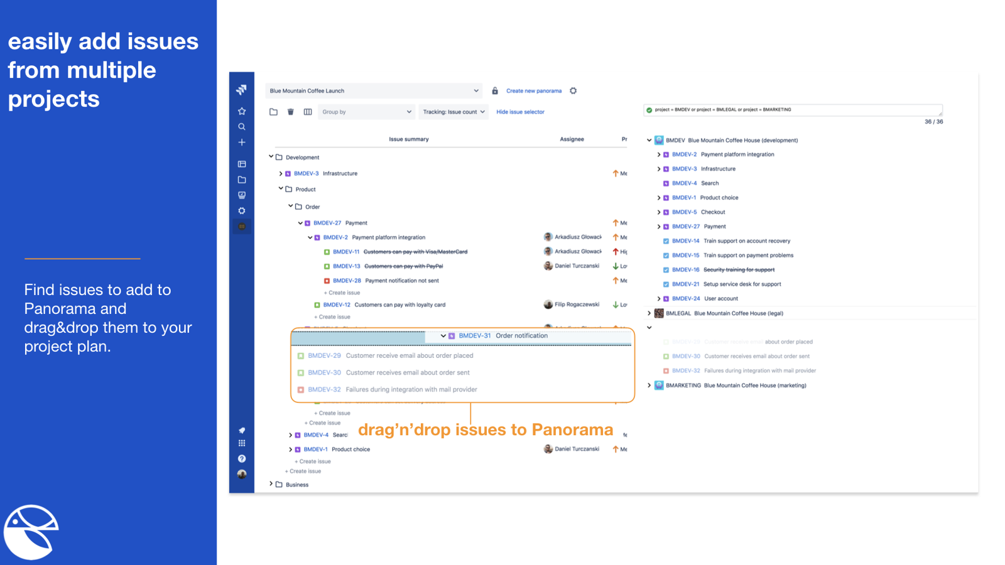This screenshot has height=565, width=1005.
Task: Click the Hide issue selector link
Action: pyautogui.click(x=520, y=112)
